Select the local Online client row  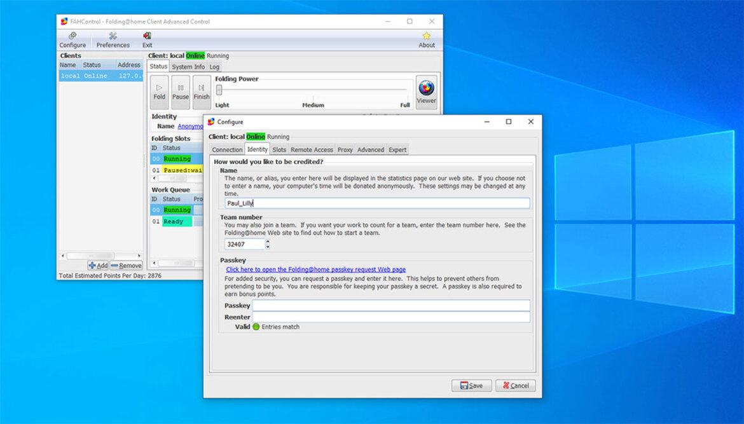point(100,76)
